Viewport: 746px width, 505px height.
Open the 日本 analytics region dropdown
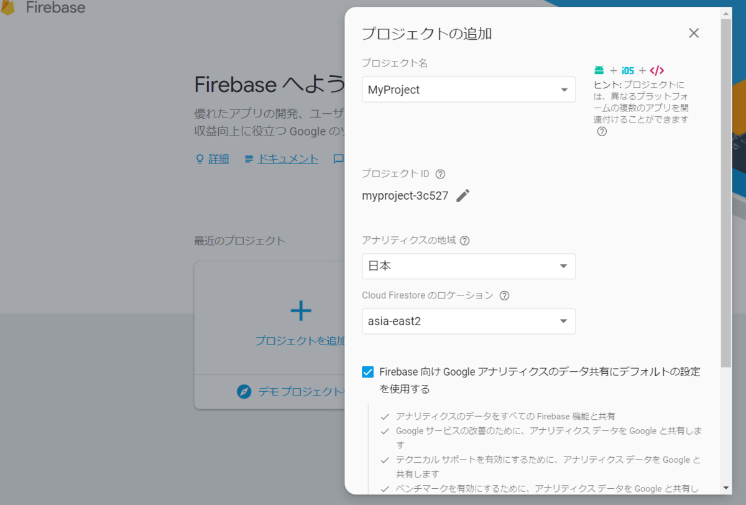[x=469, y=266]
